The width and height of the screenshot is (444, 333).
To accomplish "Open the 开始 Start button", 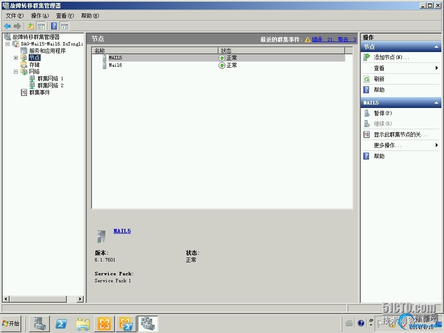I will pyautogui.click(x=11, y=323).
